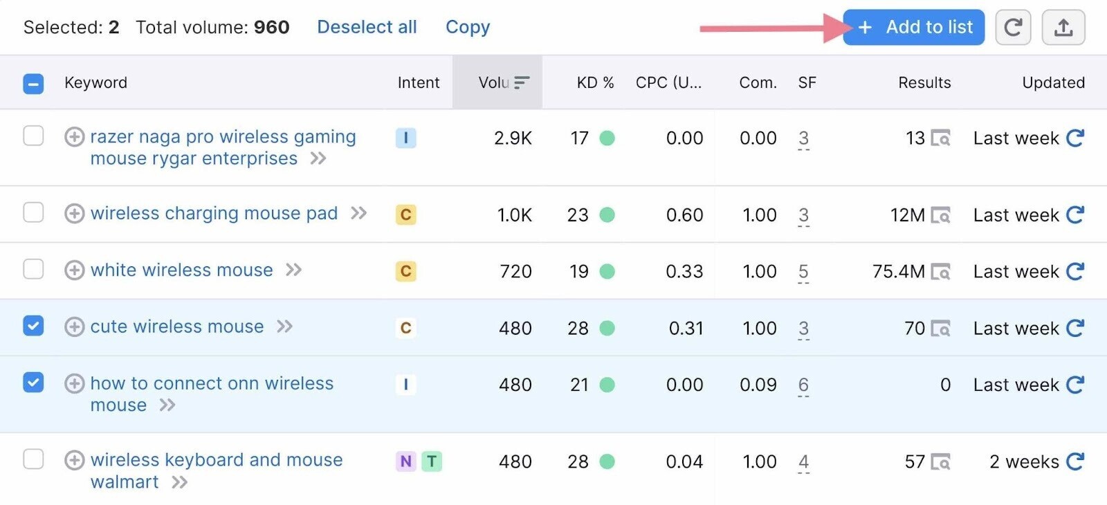Expand chevrons after how to connect onn keyword
Image resolution: width=1107 pixels, height=505 pixels.
167,405
